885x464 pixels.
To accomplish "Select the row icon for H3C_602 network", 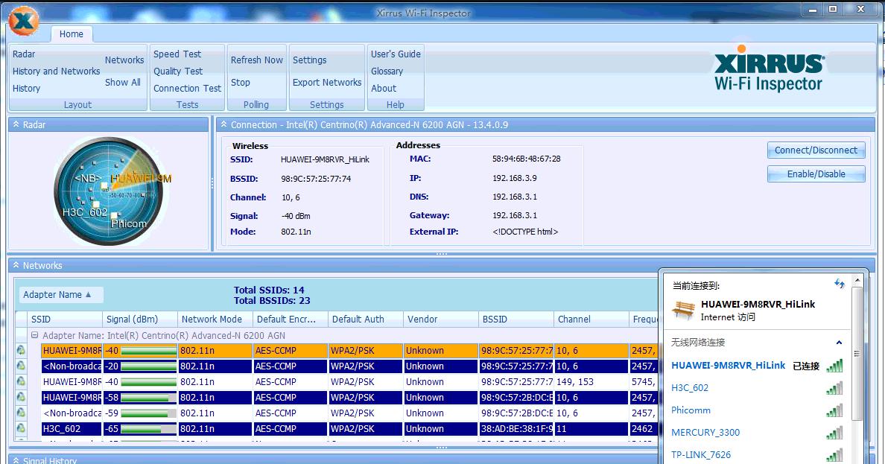I will coord(21,428).
